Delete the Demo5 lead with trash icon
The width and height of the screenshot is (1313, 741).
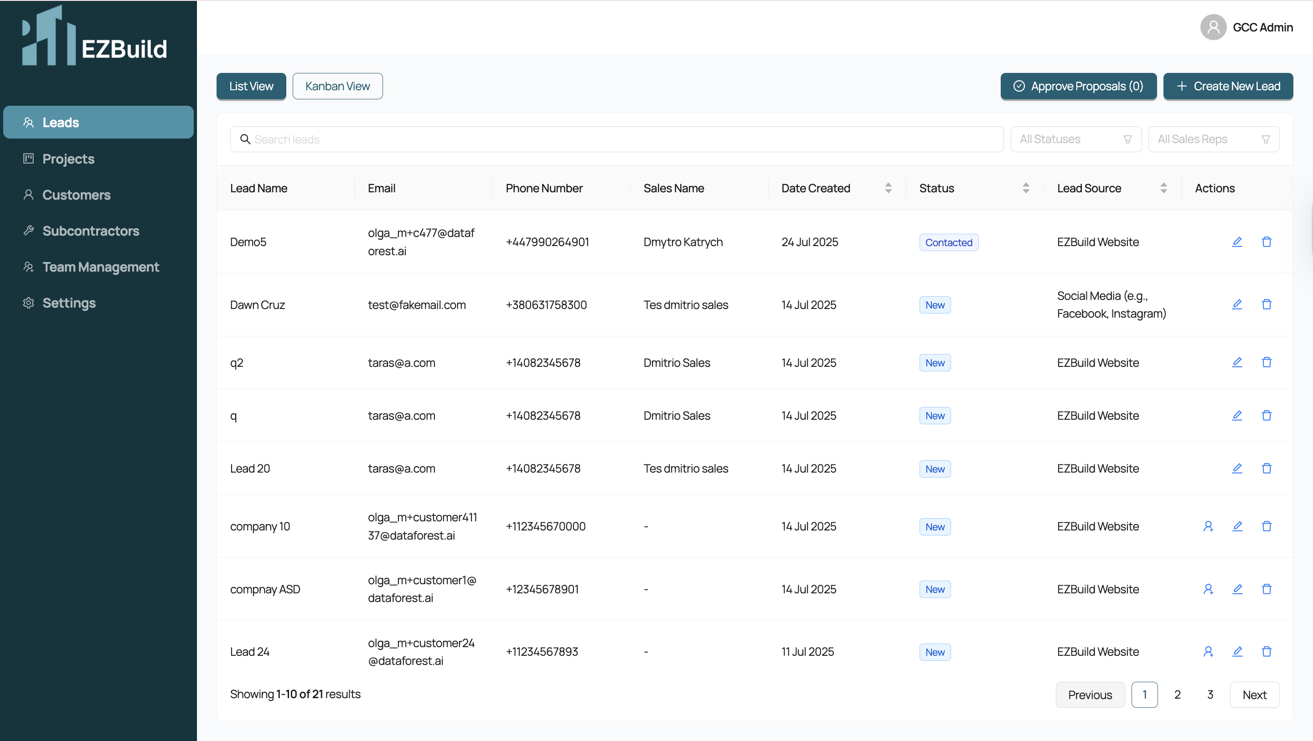[1266, 242]
